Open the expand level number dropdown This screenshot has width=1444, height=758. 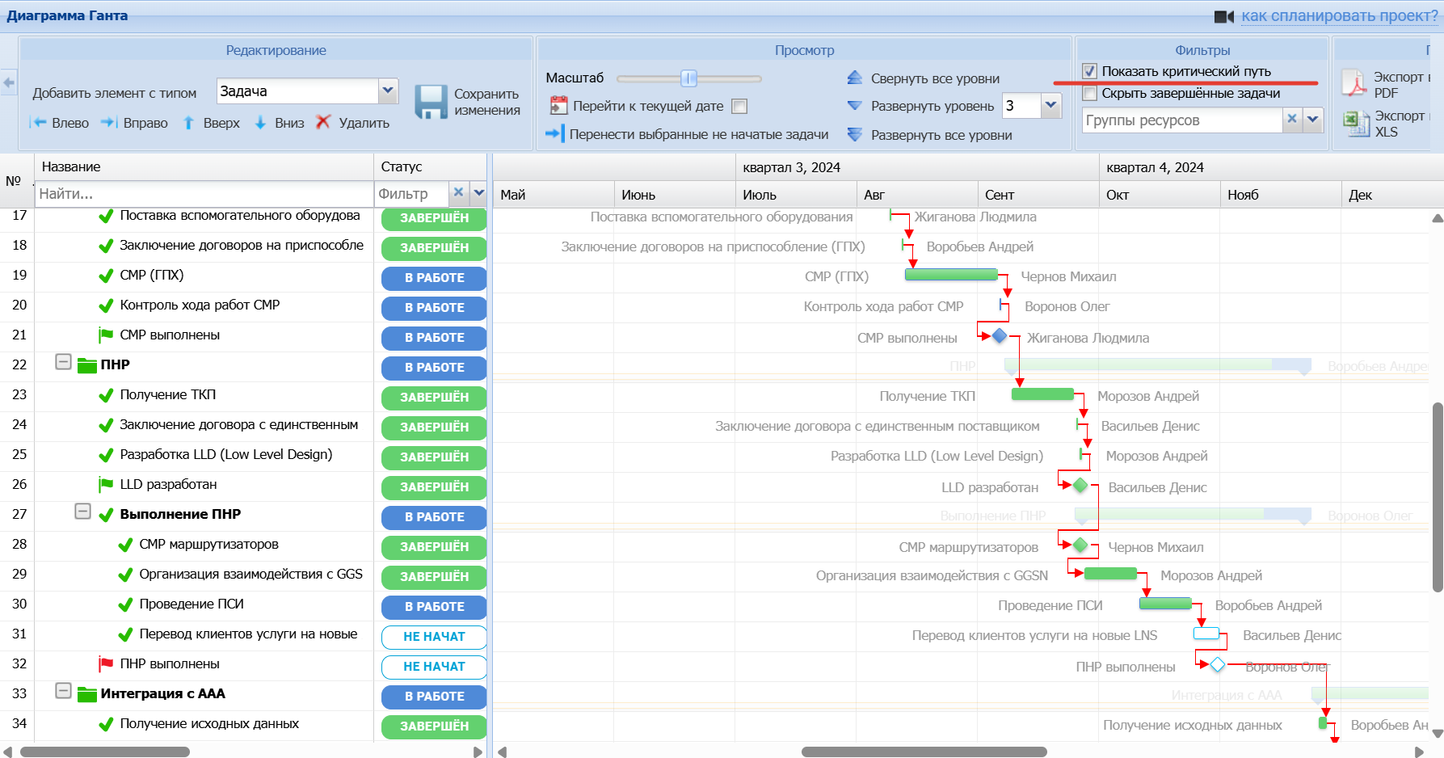click(1050, 105)
